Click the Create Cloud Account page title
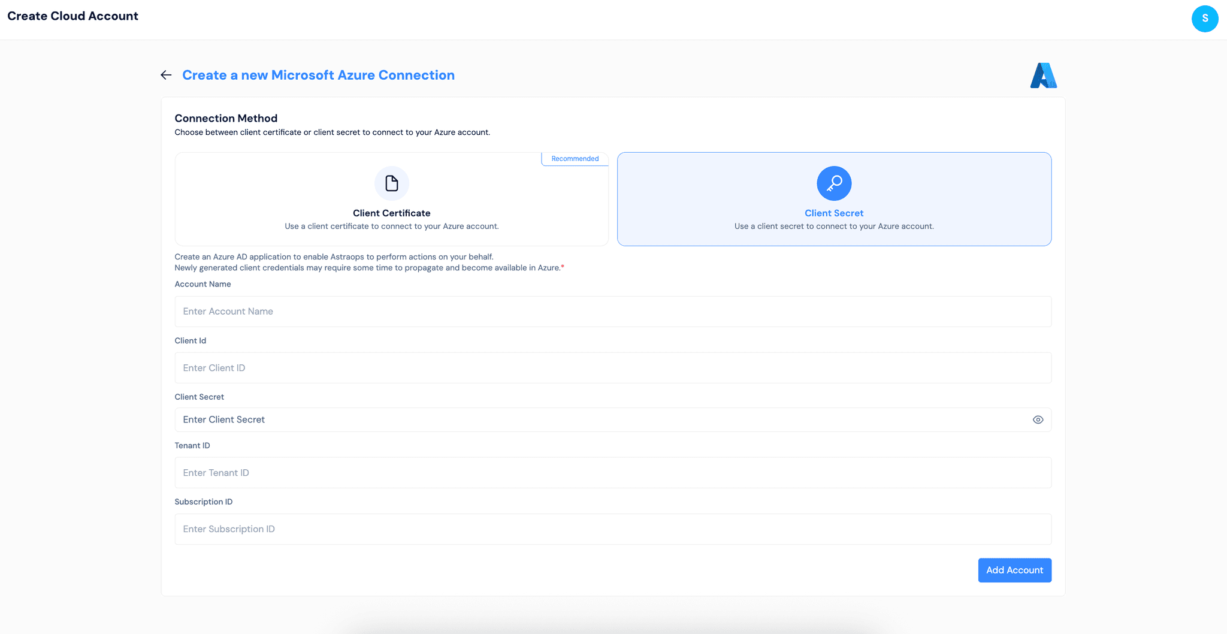This screenshot has width=1227, height=634. 72,16
